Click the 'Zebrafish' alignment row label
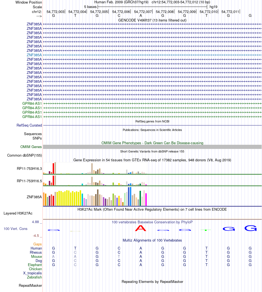This screenshot has width=262, height=292. (x=34, y=277)
